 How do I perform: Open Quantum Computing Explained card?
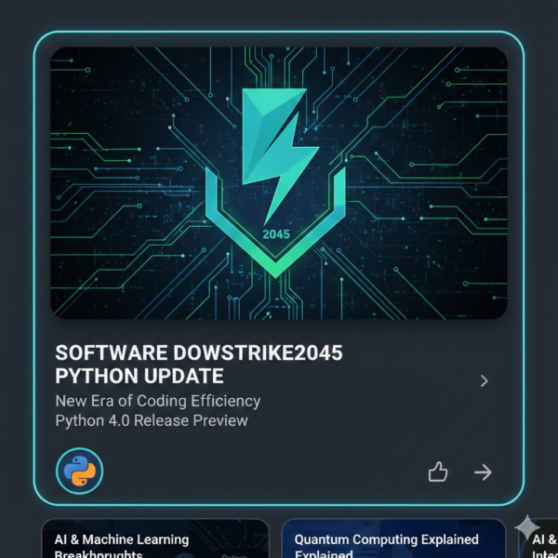coord(393,538)
